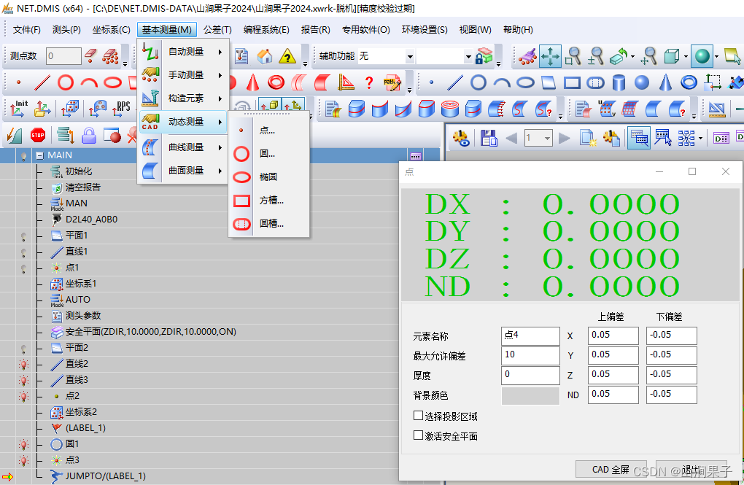The width and height of the screenshot is (744, 485).
Task: Click the next page arrow icon
Action: coord(564,138)
